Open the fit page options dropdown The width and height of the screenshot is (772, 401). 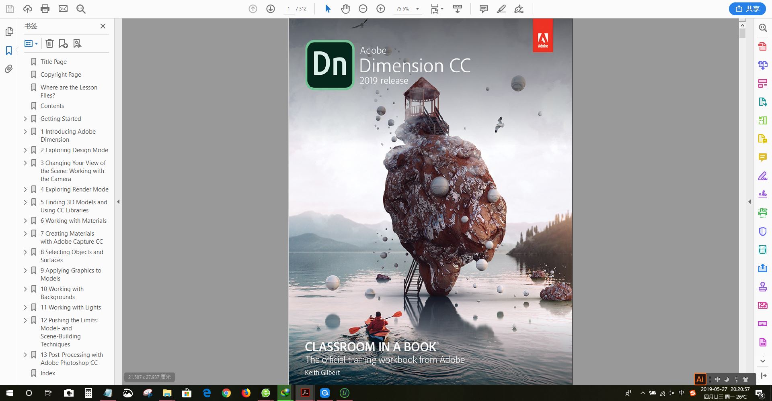pyautogui.click(x=437, y=9)
